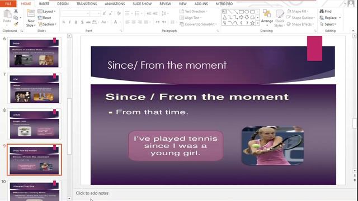Open the Align Text dropdown
This screenshot has height=201, width=358.
point(190,18)
